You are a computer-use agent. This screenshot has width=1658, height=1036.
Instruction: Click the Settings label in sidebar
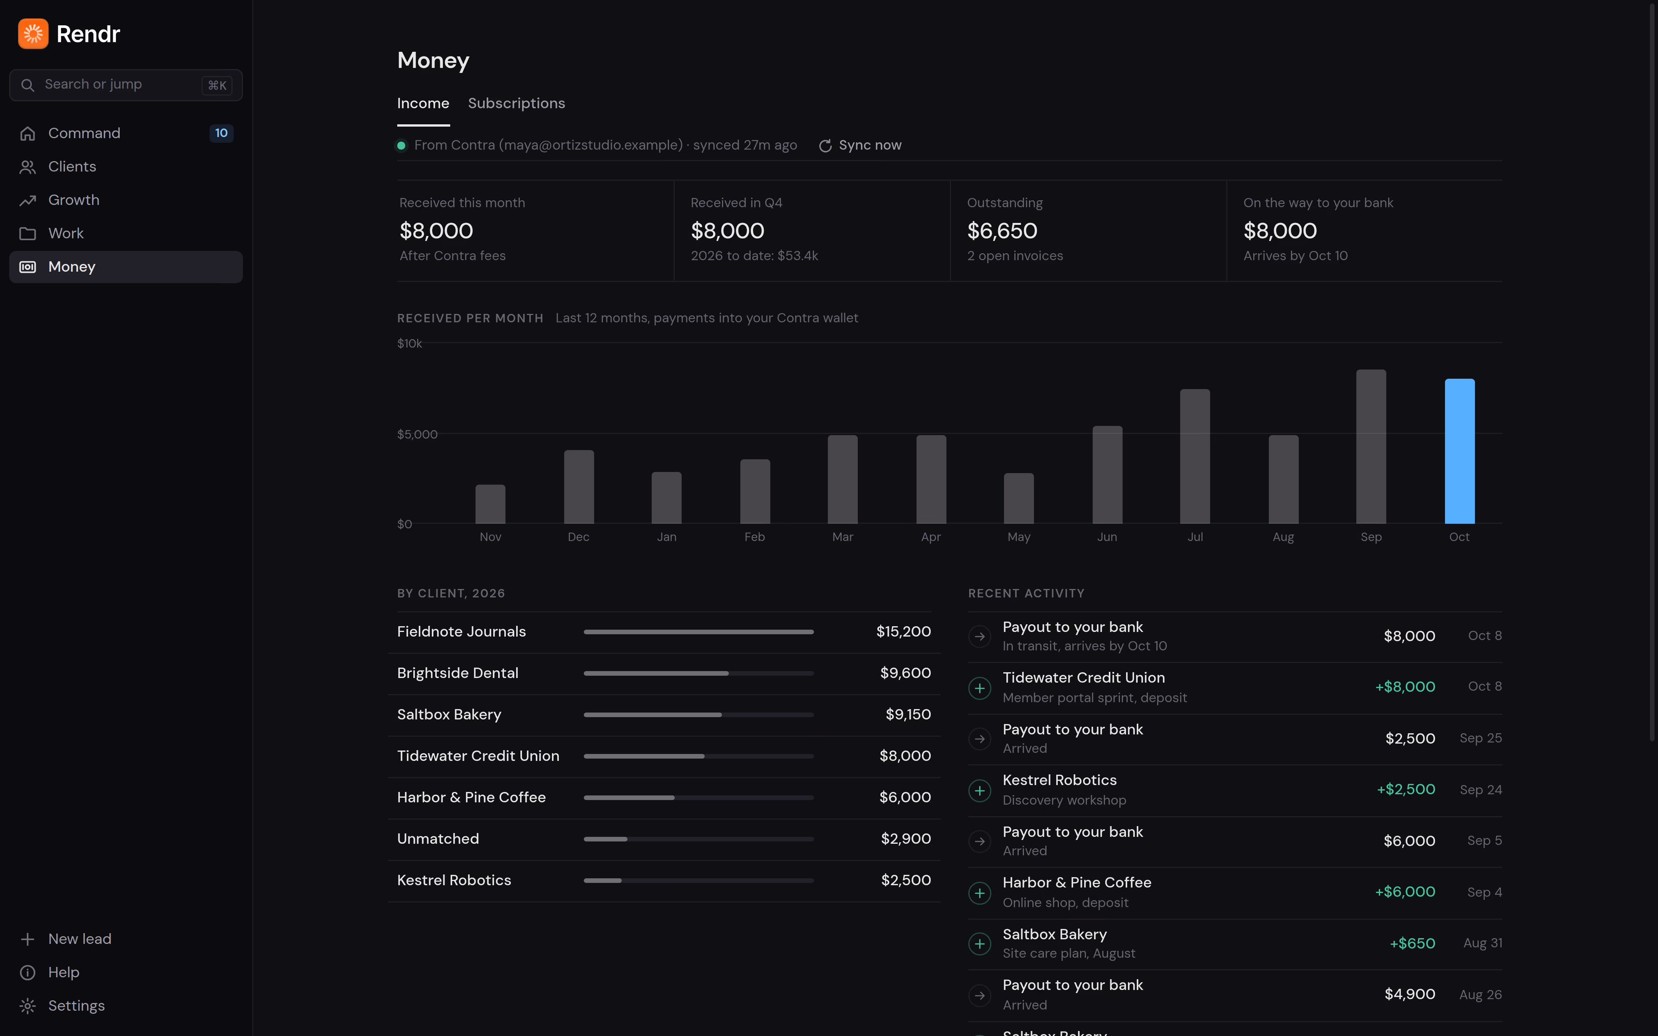pyautogui.click(x=77, y=1006)
